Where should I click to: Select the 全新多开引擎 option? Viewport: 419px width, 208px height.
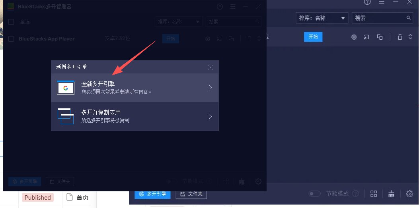pyautogui.click(x=134, y=88)
